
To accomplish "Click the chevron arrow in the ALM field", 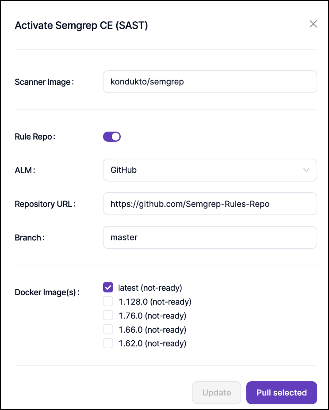I will coord(306,170).
